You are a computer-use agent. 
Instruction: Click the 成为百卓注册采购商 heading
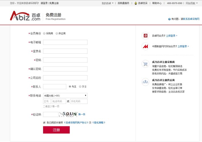pyautogui.click(x=163, y=62)
